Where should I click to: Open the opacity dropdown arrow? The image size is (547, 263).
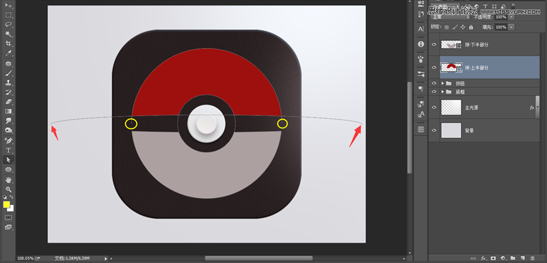pyautogui.click(x=511, y=16)
